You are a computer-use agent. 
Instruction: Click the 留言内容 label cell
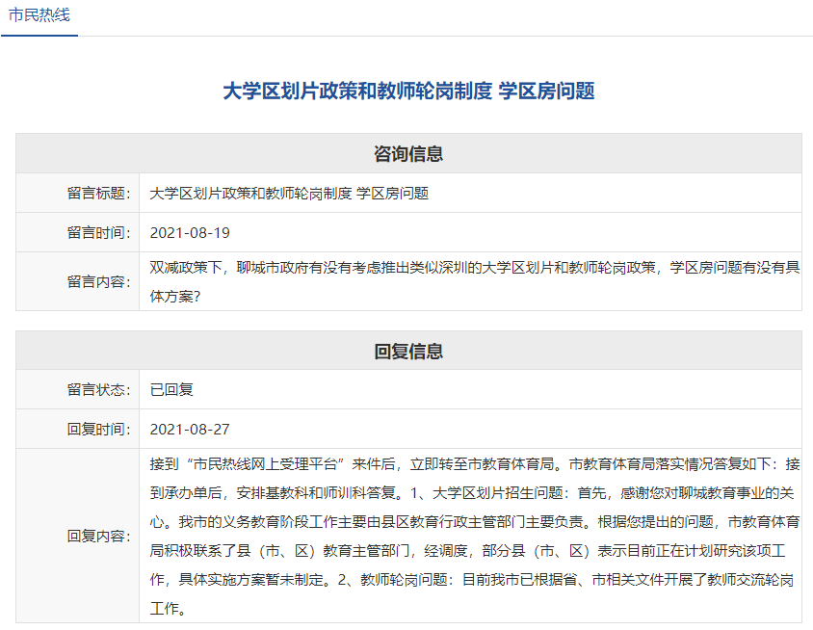click(x=78, y=281)
